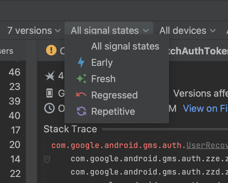Select the issue row with 46 users
228x183 pixels.
click(14, 72)
